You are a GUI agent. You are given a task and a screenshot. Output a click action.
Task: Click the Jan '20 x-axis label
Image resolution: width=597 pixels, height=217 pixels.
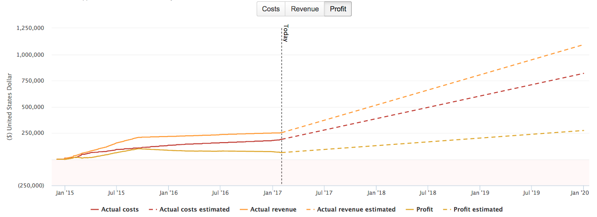580,193
